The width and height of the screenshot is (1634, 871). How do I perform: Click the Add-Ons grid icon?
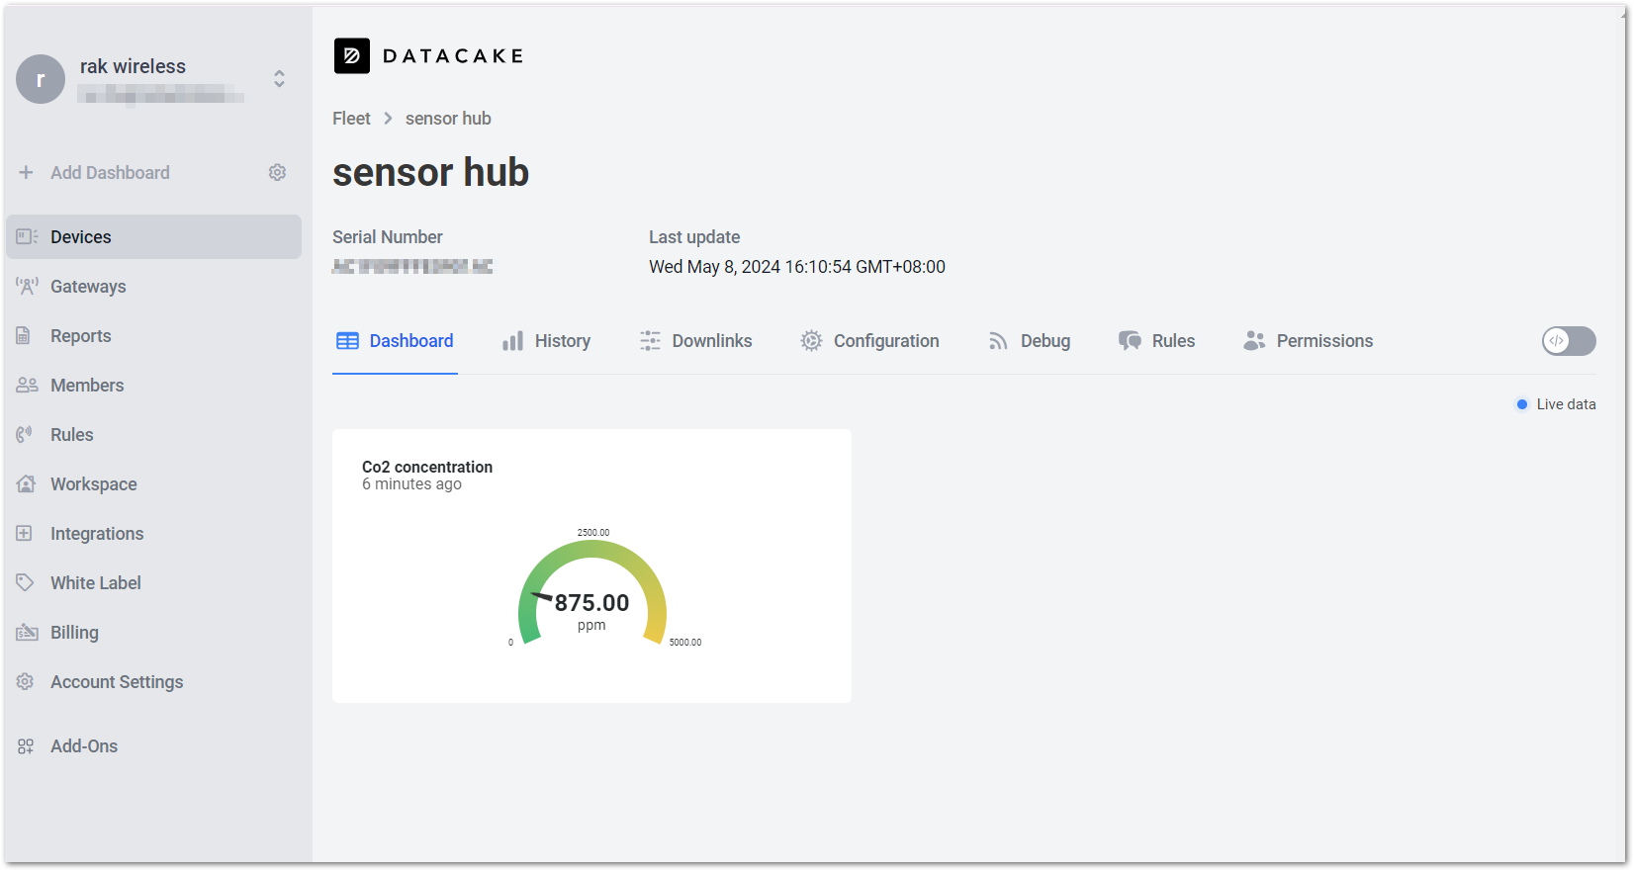(x=25, y=746)
